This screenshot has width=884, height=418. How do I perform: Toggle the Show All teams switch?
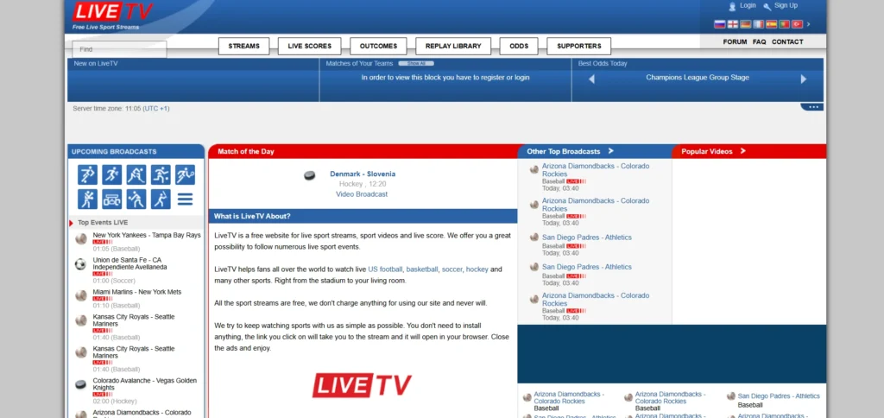click(x=416, y=63)
